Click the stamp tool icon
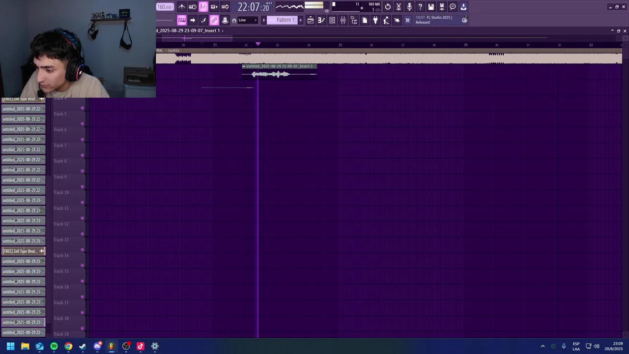The image size is (629, 354). [225, 20]
